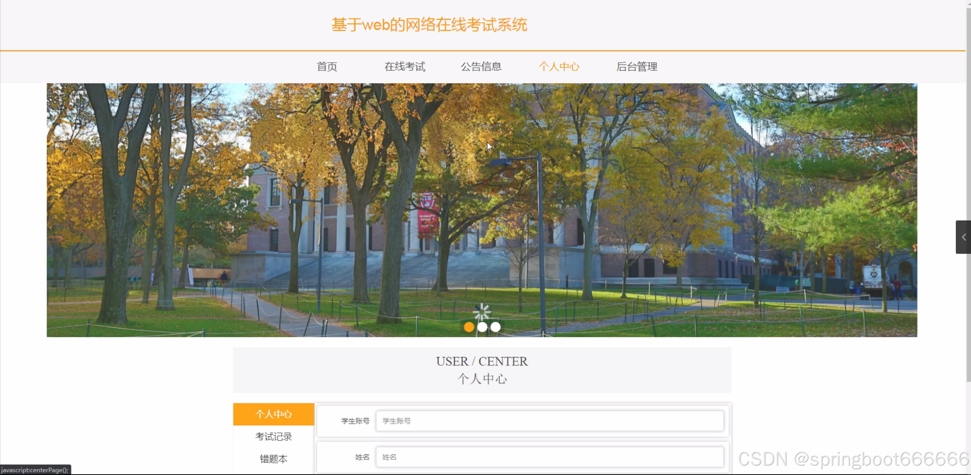
Task: Click the 学生账号 field label
Action: (x=355, y=421)
